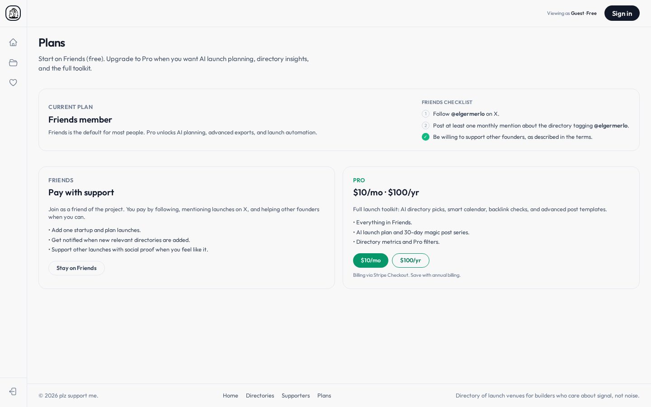Open the Plans footer link
This screenshot has width=651, height=407.
point(324,396)
